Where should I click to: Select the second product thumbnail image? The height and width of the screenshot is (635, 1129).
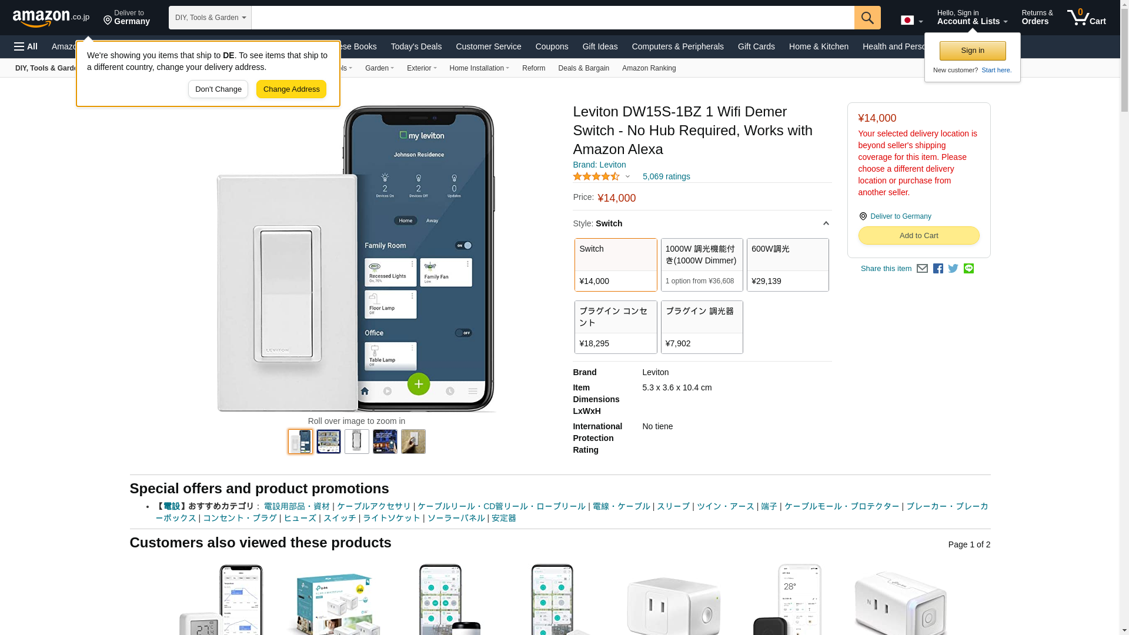point(328,442)
